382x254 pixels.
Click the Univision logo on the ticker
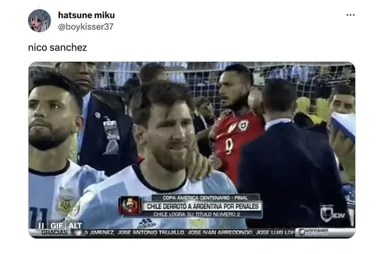314,232
